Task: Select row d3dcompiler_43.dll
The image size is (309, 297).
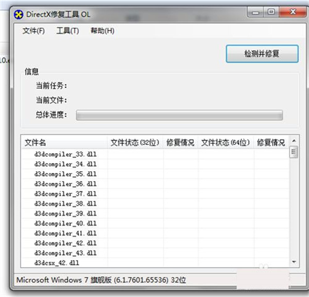Action: (x=155, y=253)
